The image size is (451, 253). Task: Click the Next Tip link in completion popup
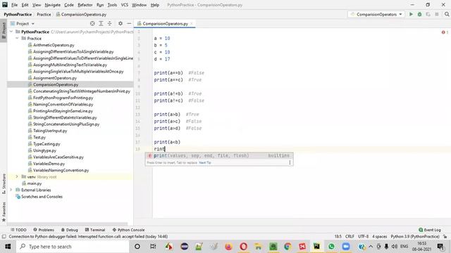205,162
